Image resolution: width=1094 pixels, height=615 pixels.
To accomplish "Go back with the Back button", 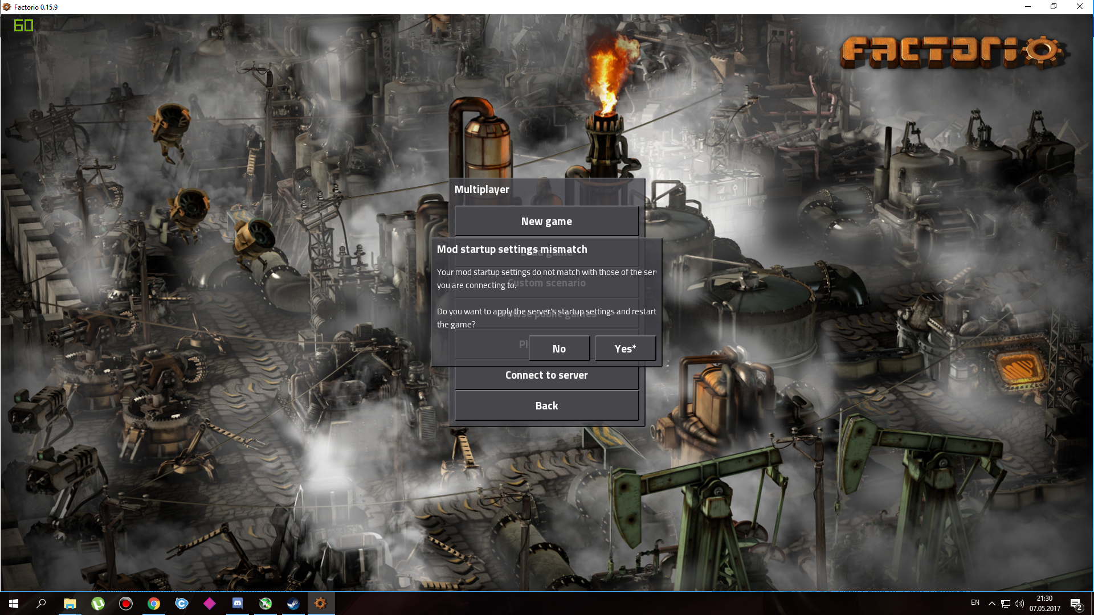I will coord(546,405).
